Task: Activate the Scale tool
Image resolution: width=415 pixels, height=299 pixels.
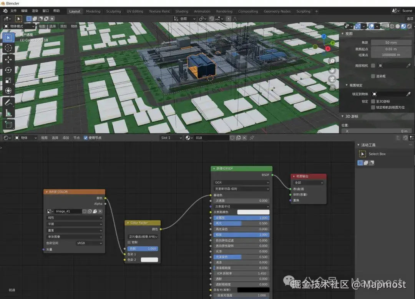Action: pos(8,81)
